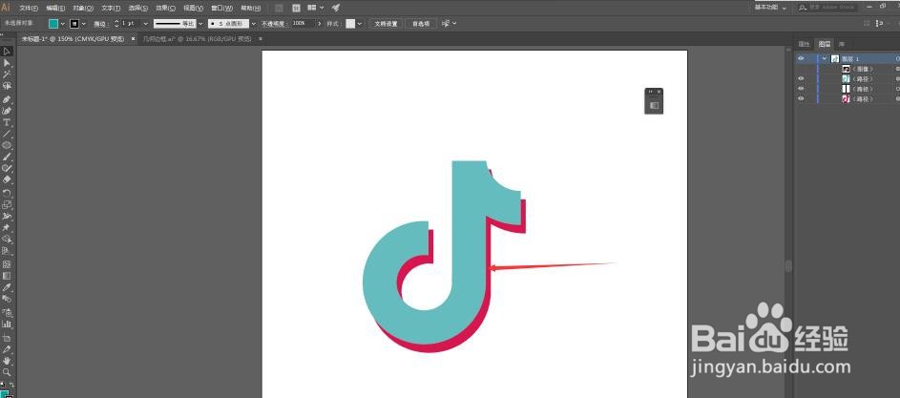Click the stroke weight stepper arrows
The width and height of the screenshot is (900, 398).
click(x=116, y=24)
